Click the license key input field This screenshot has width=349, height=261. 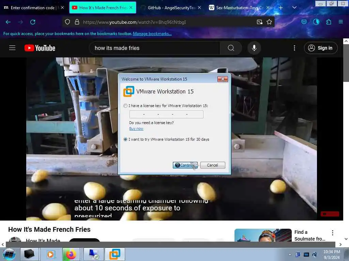[x=166, y=114]
